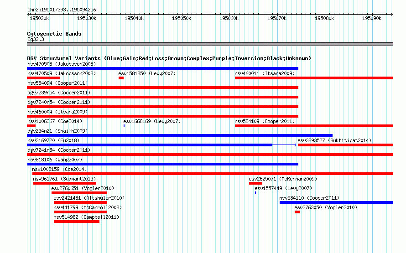Select the 2q32.3 band label

pos(36,39)
